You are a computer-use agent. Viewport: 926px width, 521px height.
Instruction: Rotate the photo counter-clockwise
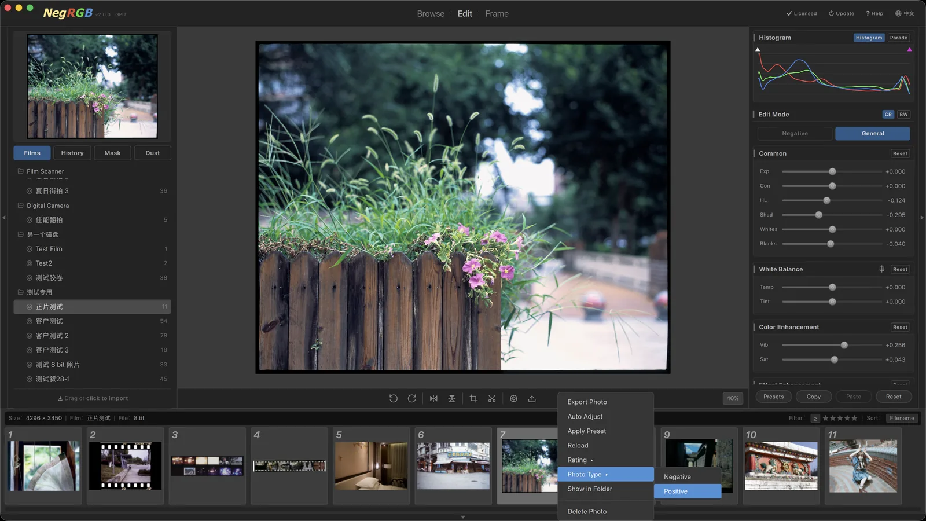point(394,398)
